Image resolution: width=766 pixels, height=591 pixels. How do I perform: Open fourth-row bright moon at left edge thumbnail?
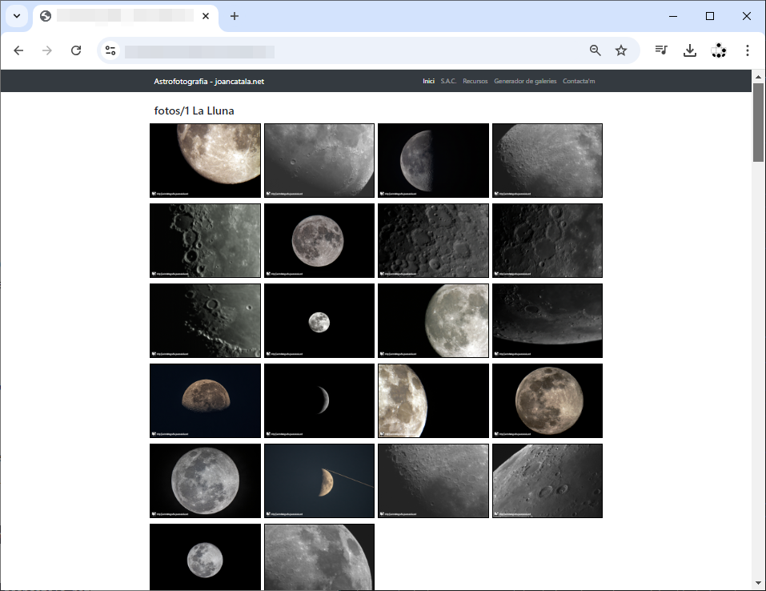(433, 401)
